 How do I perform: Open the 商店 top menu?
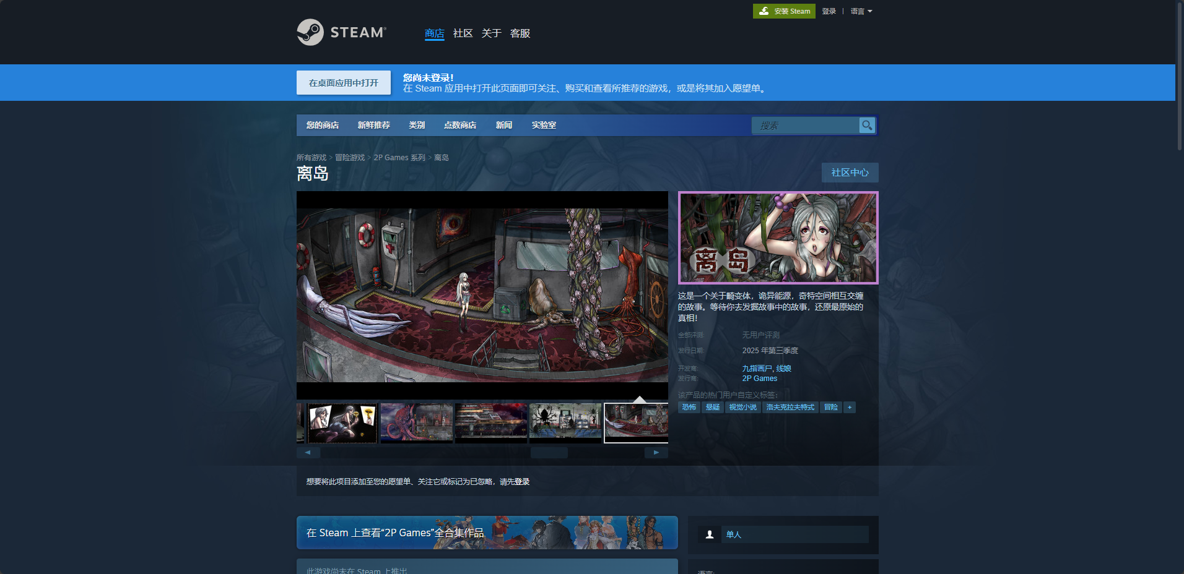click(435, 33)
